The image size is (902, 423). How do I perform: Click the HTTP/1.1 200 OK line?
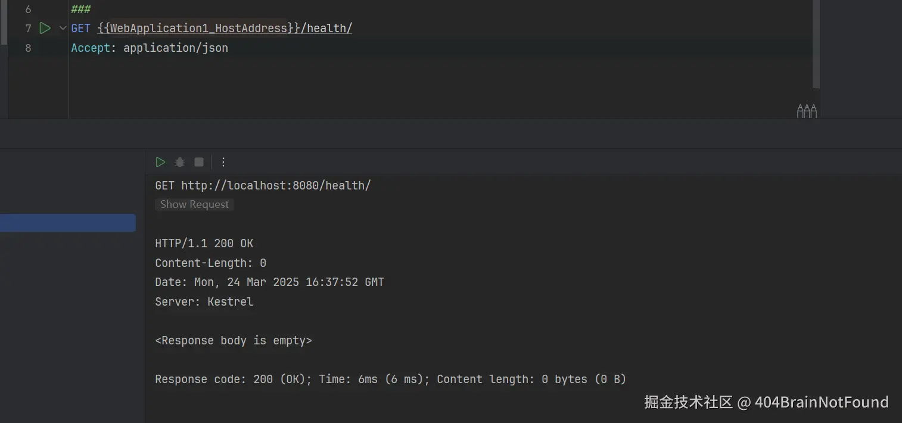(x=204, y=243)
